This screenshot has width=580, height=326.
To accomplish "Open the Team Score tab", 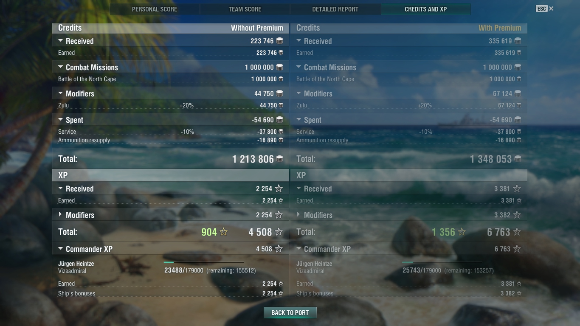I will [245, 9].
